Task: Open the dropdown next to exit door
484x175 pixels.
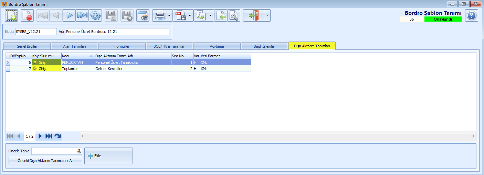Action: [x=267, y=16]
